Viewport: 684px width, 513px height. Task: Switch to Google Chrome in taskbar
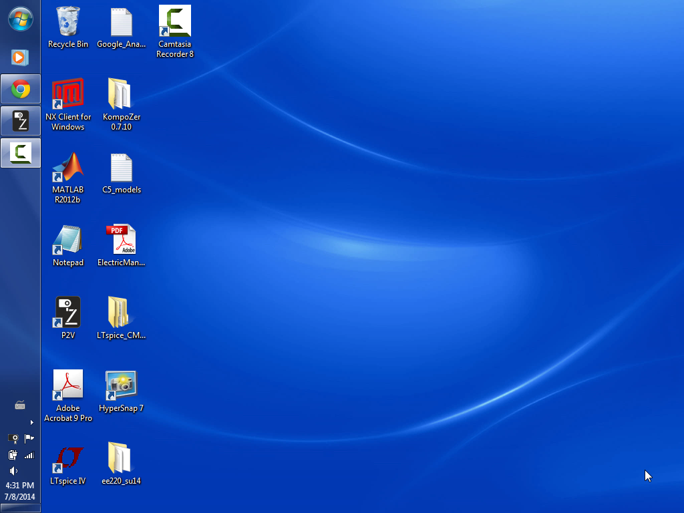(x=20, y=89)
